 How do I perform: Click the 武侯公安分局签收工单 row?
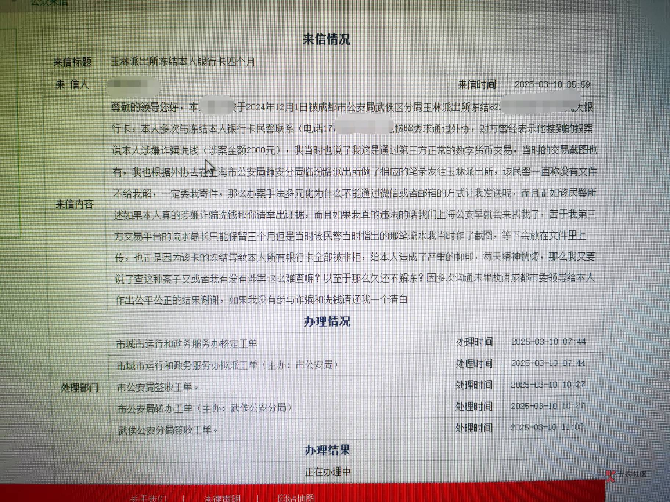pyautogui.click(x=168, y=430)
